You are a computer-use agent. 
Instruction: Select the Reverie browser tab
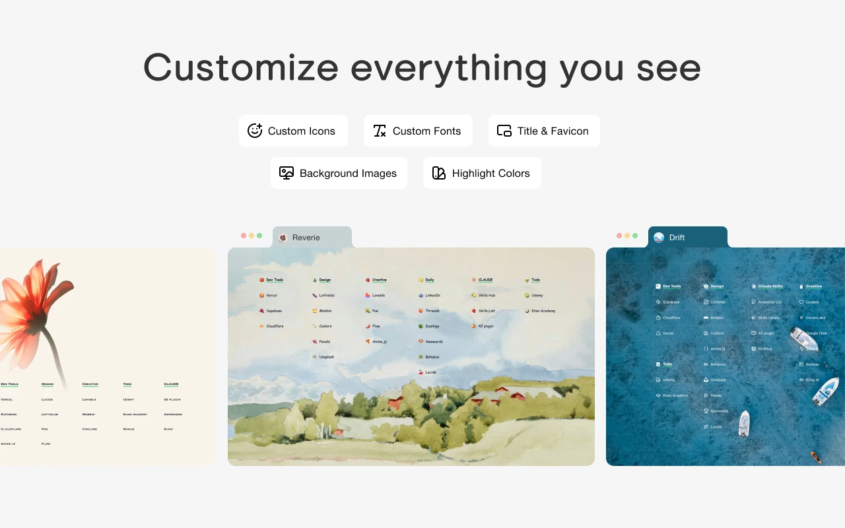pos(312,238)
